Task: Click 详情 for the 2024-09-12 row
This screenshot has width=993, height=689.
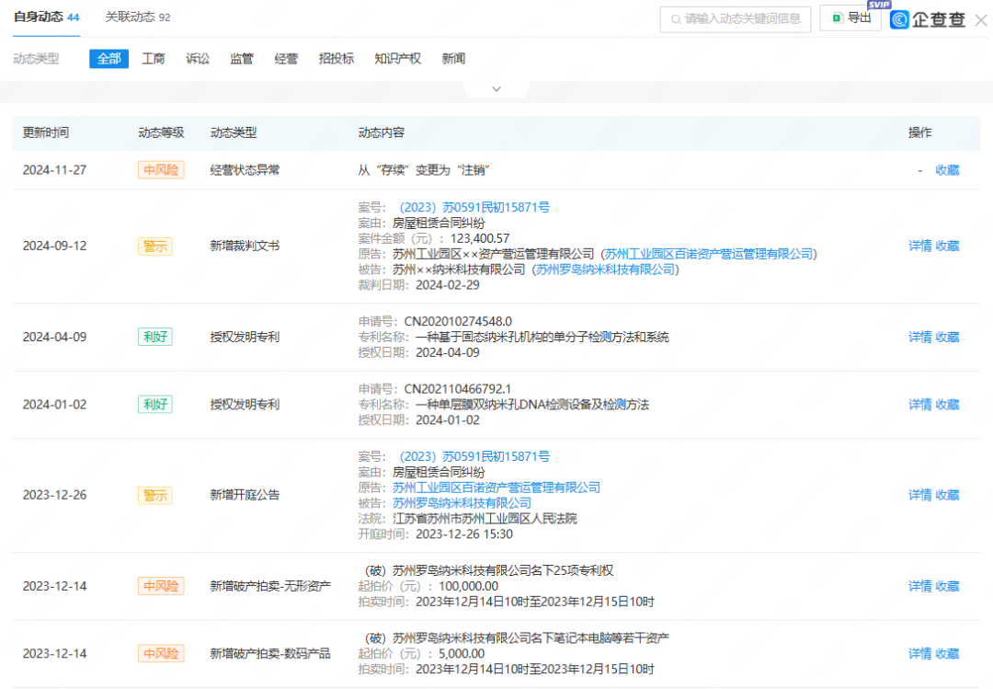Action: pyautogui.click(x=919, y=246)
